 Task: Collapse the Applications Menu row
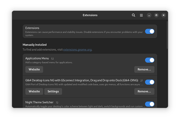click(78, 60)
